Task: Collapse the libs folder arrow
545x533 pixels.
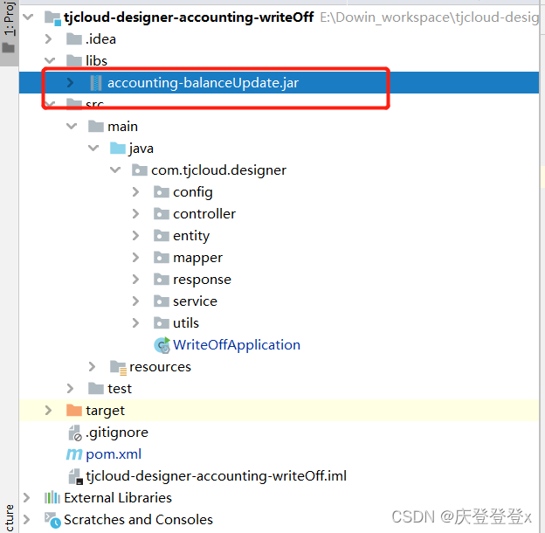Action: 50,60
